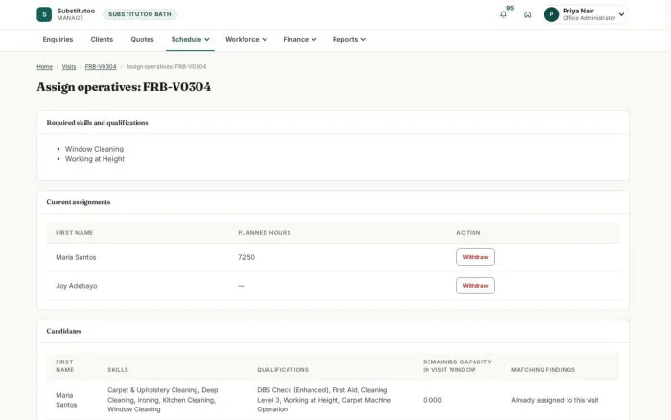Click the FRB-V0304 breadcrumb link
This screenshot has height=420, width=671.
tap(101, 67)
